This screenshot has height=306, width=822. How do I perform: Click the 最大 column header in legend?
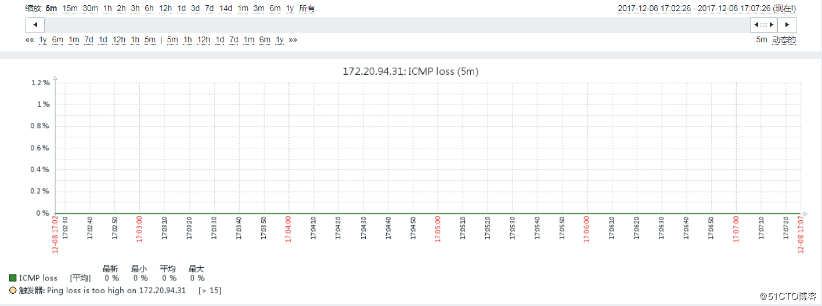click(x=196, y=269)
